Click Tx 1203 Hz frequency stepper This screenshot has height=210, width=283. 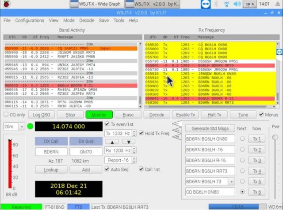click(x=134, y=134)
